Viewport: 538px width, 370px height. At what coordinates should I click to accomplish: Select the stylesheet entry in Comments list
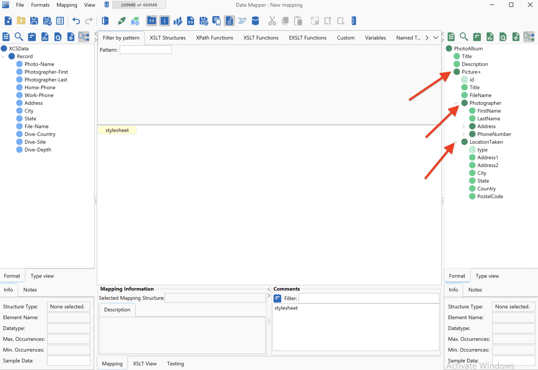(286, 308)
